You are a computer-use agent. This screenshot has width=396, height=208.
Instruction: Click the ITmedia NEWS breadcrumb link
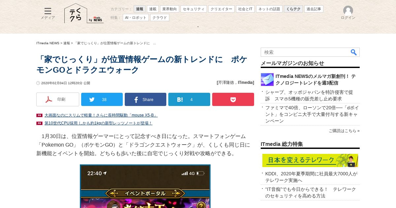(x=48, y=43)
